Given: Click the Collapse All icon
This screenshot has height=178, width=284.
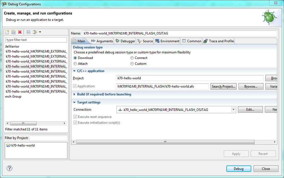Looking at the screenshot, I should coord(28,32).
